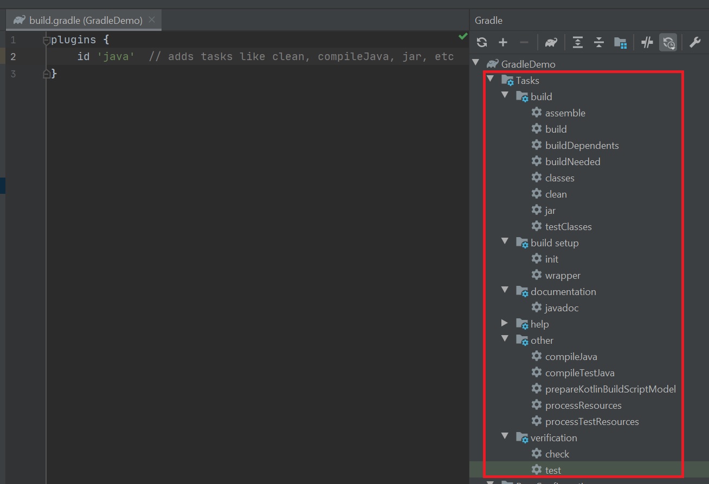Click the Execute Gradle Task elephant icon
709x484 pixels.
pyautogui.click(x=551, y=43)
